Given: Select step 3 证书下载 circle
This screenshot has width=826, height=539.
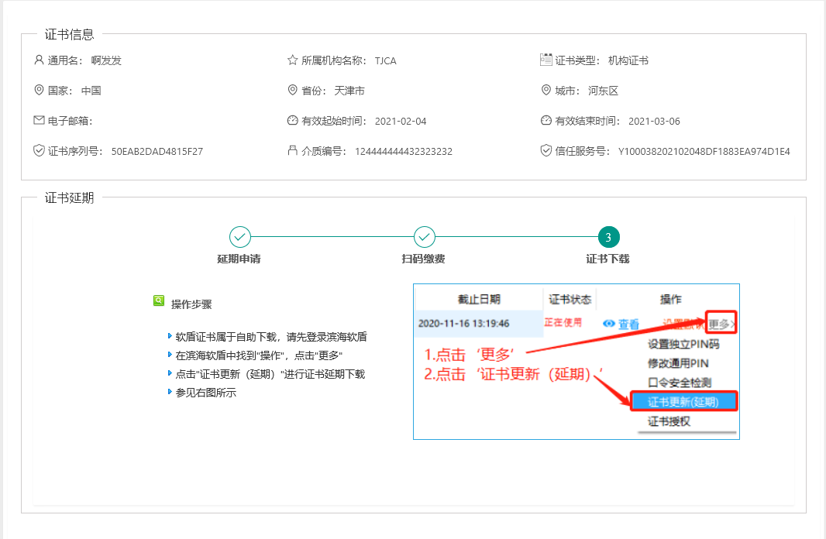Looking at the screenshot, I should (x=608, y=237).
